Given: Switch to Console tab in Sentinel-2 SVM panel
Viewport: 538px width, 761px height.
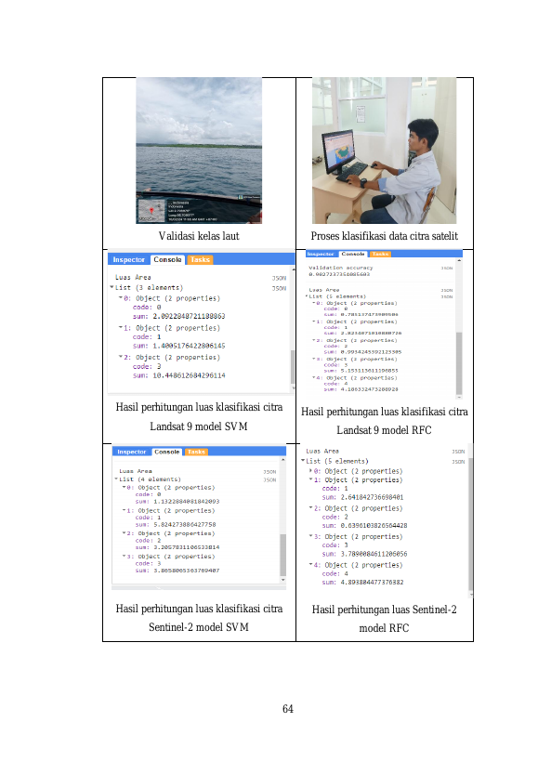Looking at the screenshot, I should click(x=167, y=452).
